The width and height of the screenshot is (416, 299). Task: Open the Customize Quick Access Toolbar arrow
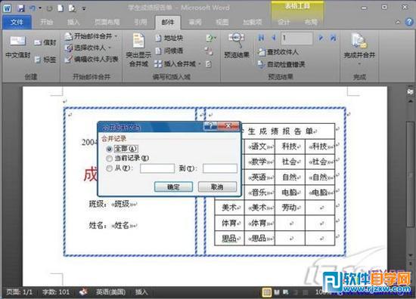pos(84,9)
